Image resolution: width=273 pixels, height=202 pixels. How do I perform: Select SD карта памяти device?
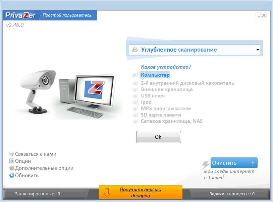[x=161, y=115]
